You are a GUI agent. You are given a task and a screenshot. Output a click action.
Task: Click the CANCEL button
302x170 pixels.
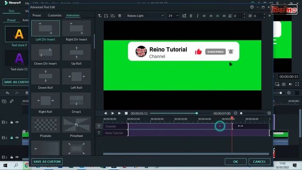coord(259,161)
